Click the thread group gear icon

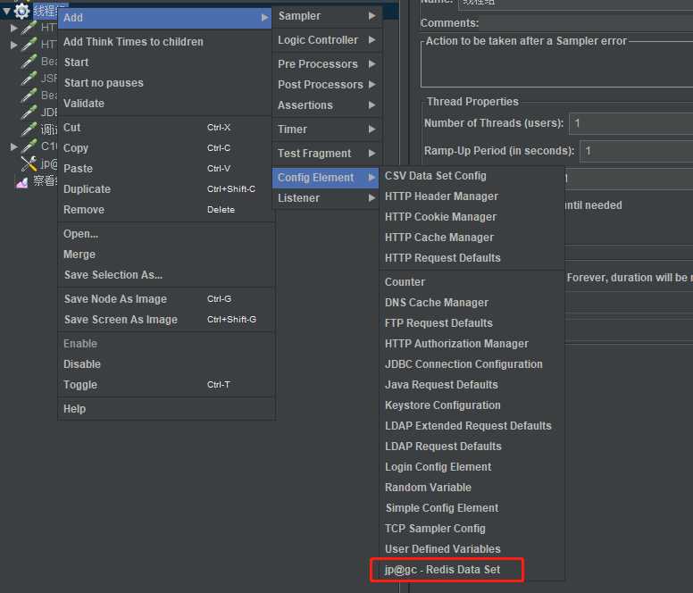point(21,11)
